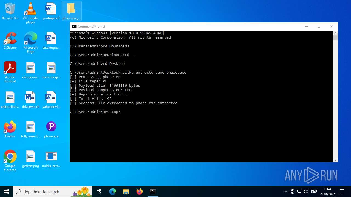Image resolution: width=351 pixels, height=197 pixels.
Task: Select sessionpre... Word document icon
Action: [x=51, y=41]
